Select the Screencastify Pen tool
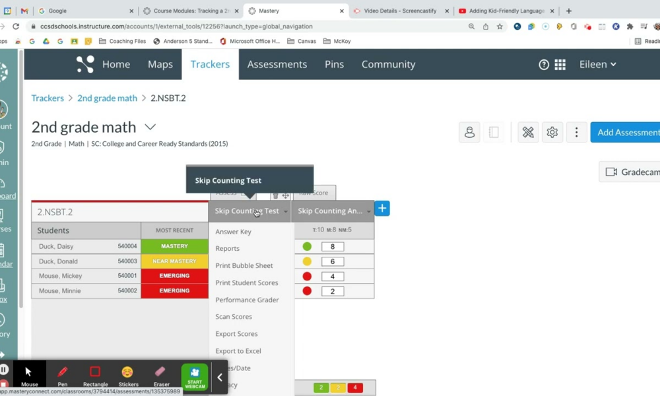Viewport: 660px width, 396px height. (62, 376)
